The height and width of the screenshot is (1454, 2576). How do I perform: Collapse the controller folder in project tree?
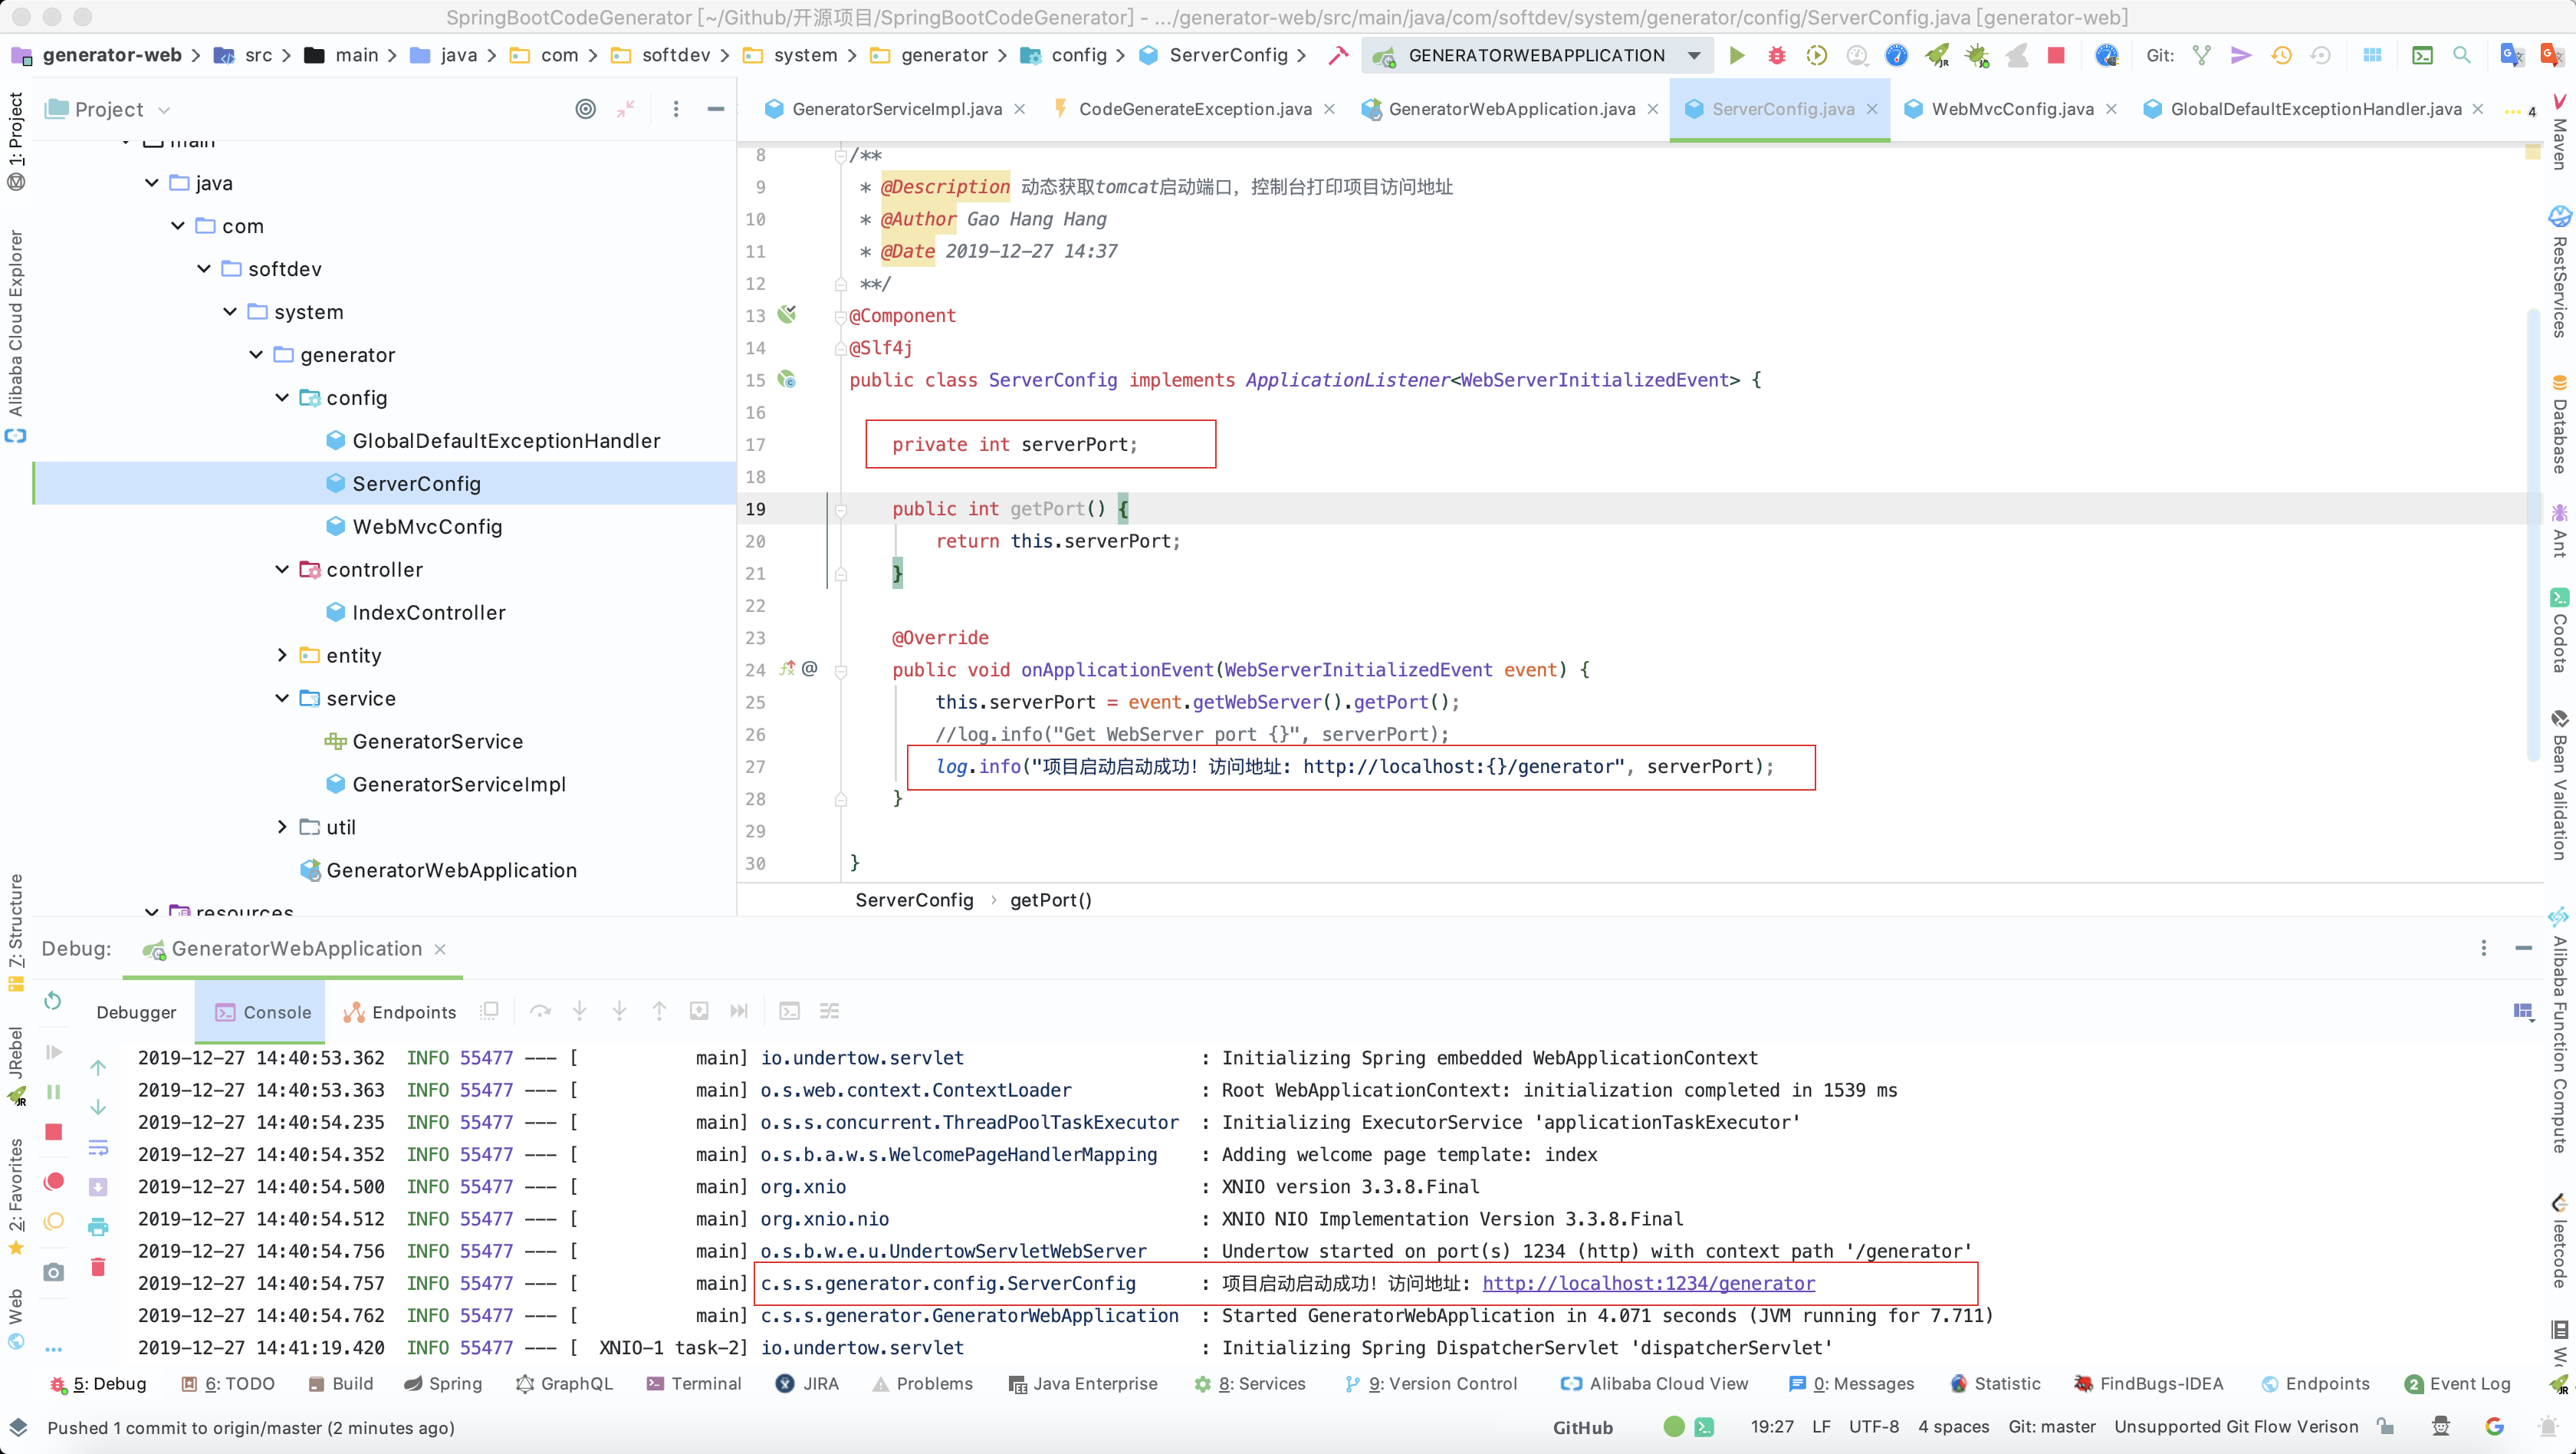click(282, 569)
